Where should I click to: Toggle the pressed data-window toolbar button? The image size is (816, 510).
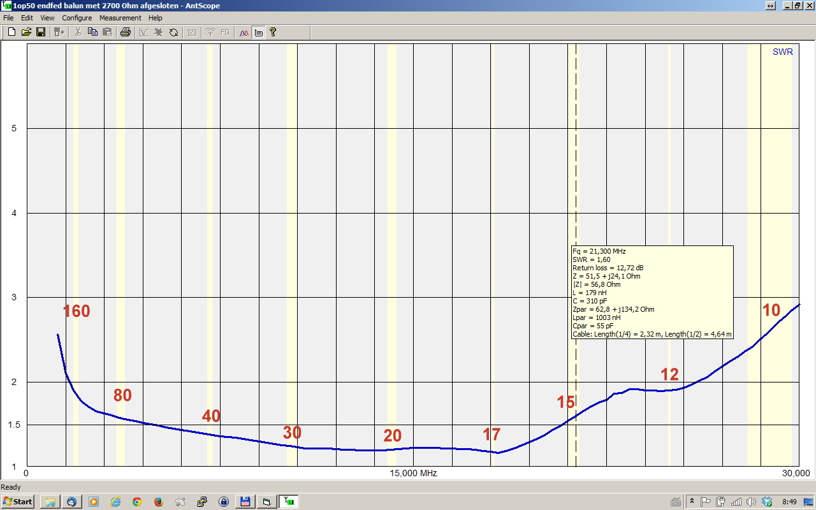pyautogui.click(x=259, y=32)
